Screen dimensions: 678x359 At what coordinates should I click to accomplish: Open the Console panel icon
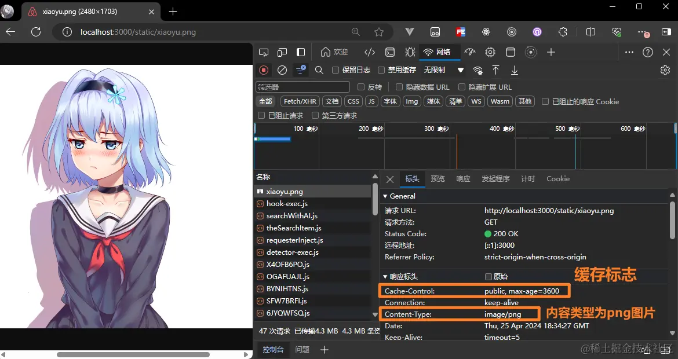coord(390,52)
